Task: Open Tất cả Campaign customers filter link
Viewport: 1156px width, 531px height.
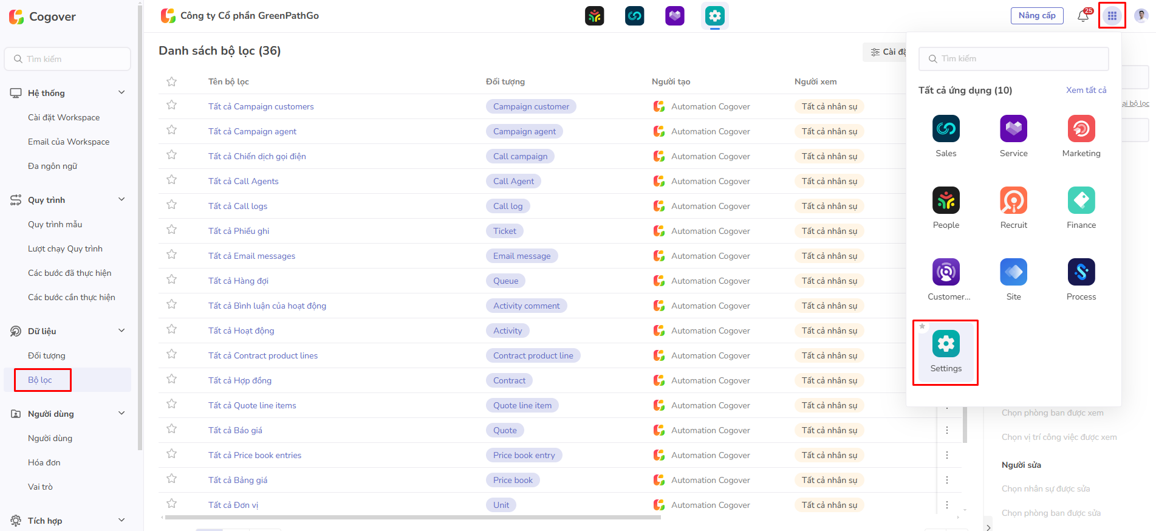Action: tap(261, 106)
